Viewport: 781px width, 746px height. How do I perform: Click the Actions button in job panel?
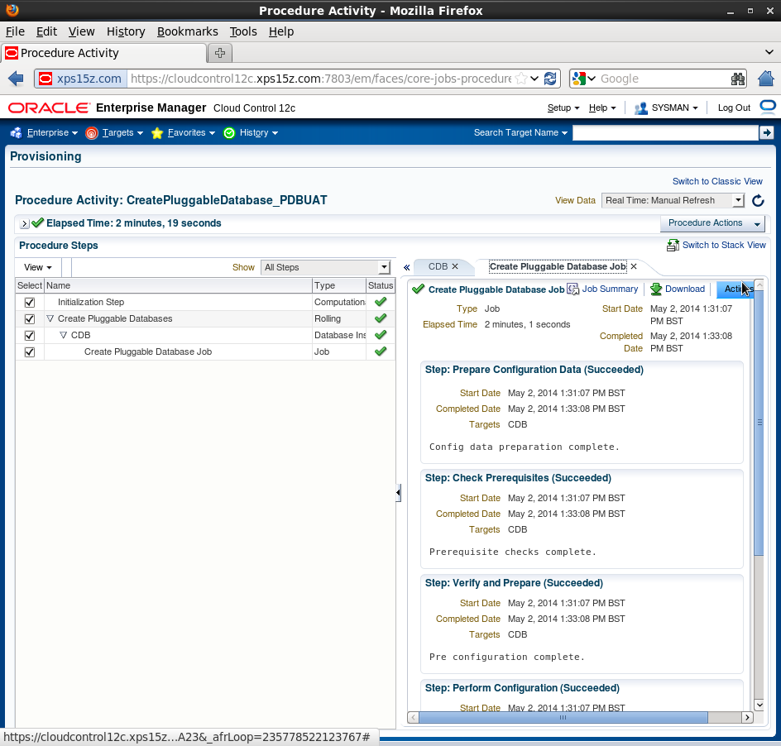click(735, 289)
